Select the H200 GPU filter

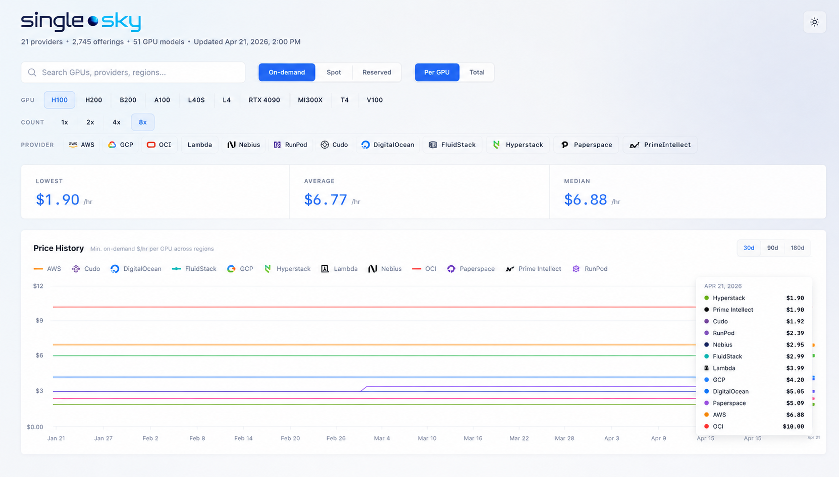point(94,100)
